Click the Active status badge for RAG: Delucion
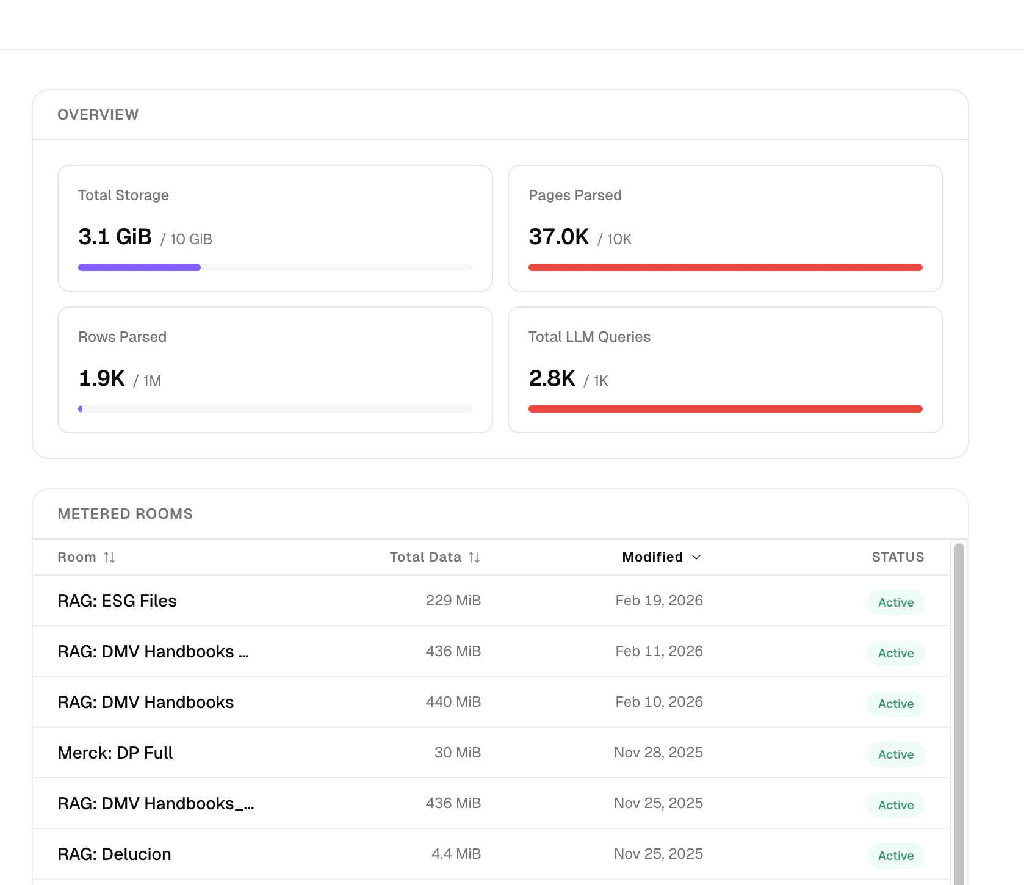The image size is (1024, 885). pos(895,856)
